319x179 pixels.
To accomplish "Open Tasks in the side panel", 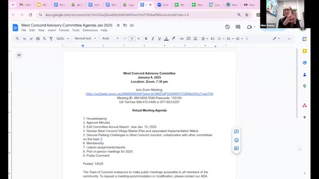I will point(305,63).
